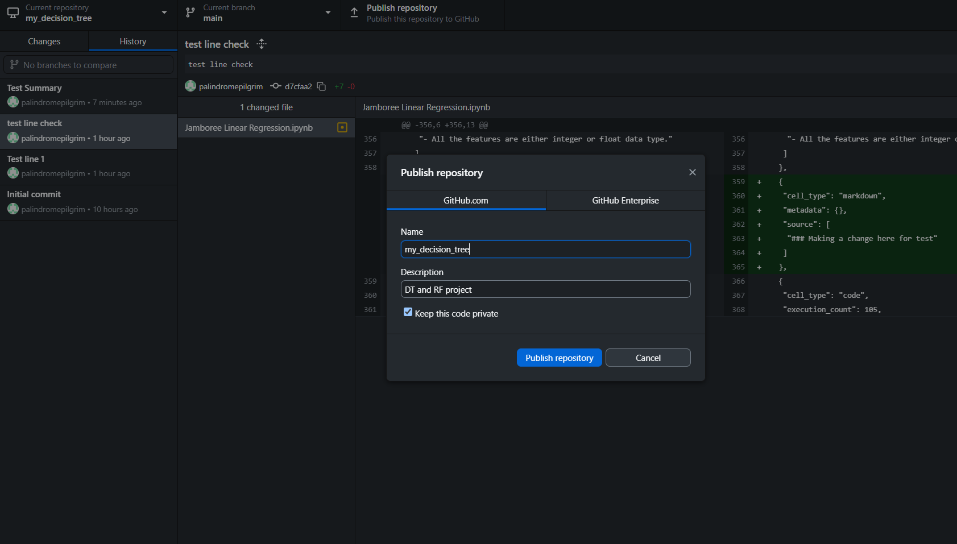The image size is (957, 544).
Task: Select the Test Summary commit
Action: (x=88, y=95)
